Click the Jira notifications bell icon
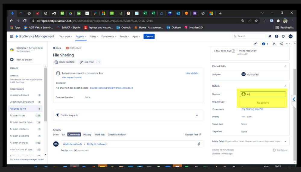The height and width of the screenshot is (172, 301). [x=270, y=36]
